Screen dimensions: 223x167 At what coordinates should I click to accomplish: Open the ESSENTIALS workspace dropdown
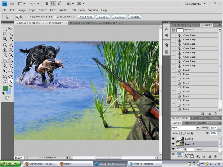195,4
